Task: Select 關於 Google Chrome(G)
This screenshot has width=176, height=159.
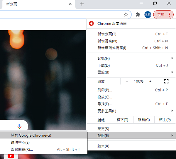Action: coord(43,135)
